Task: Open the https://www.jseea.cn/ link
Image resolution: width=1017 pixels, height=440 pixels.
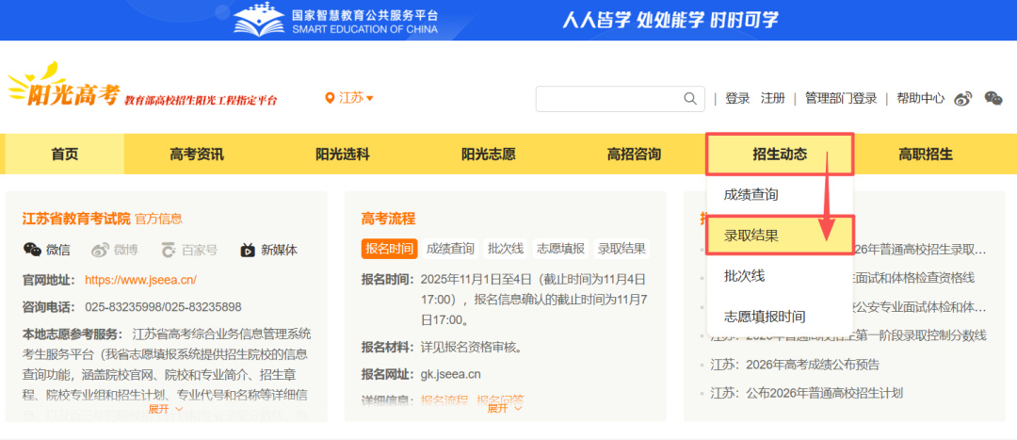Action: click(x=140, y=281)
